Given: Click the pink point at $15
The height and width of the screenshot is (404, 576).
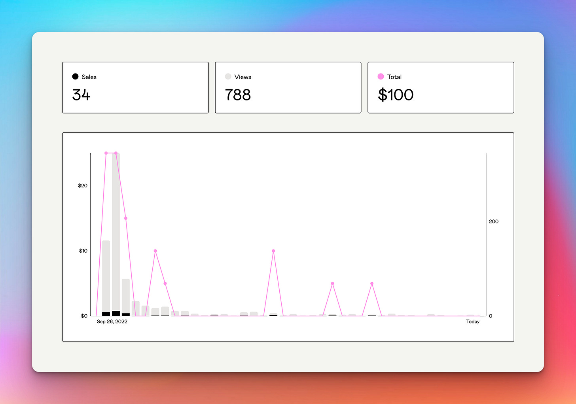Looking at the screenshot, I should (x=126, y=218).
